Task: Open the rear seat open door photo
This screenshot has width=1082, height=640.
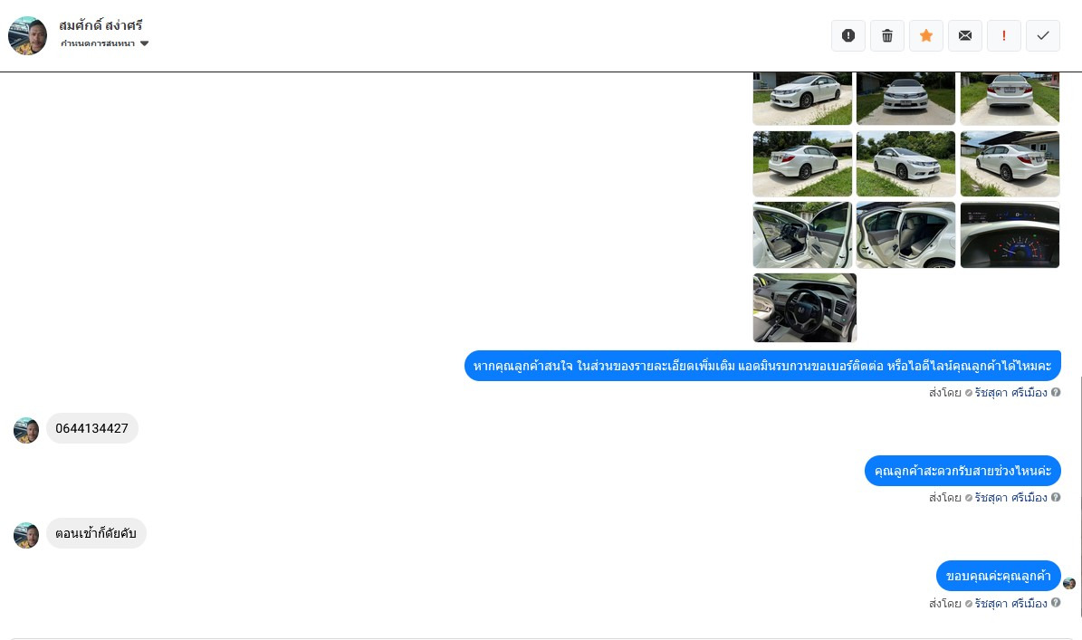Action: 906,235
